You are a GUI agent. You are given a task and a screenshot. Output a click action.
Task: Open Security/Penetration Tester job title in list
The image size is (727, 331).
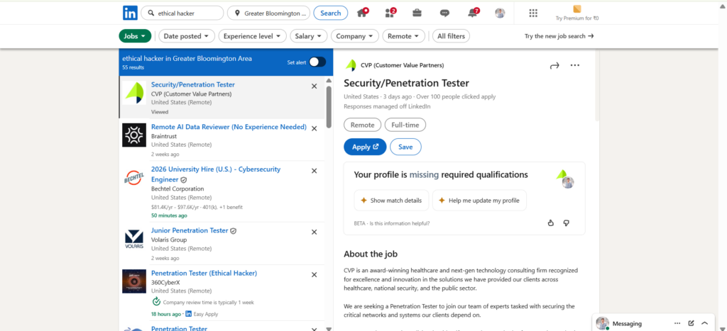(193, 85)
